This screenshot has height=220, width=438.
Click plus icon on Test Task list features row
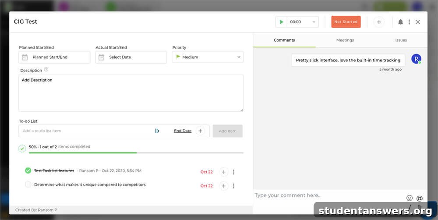pos(223,172)
